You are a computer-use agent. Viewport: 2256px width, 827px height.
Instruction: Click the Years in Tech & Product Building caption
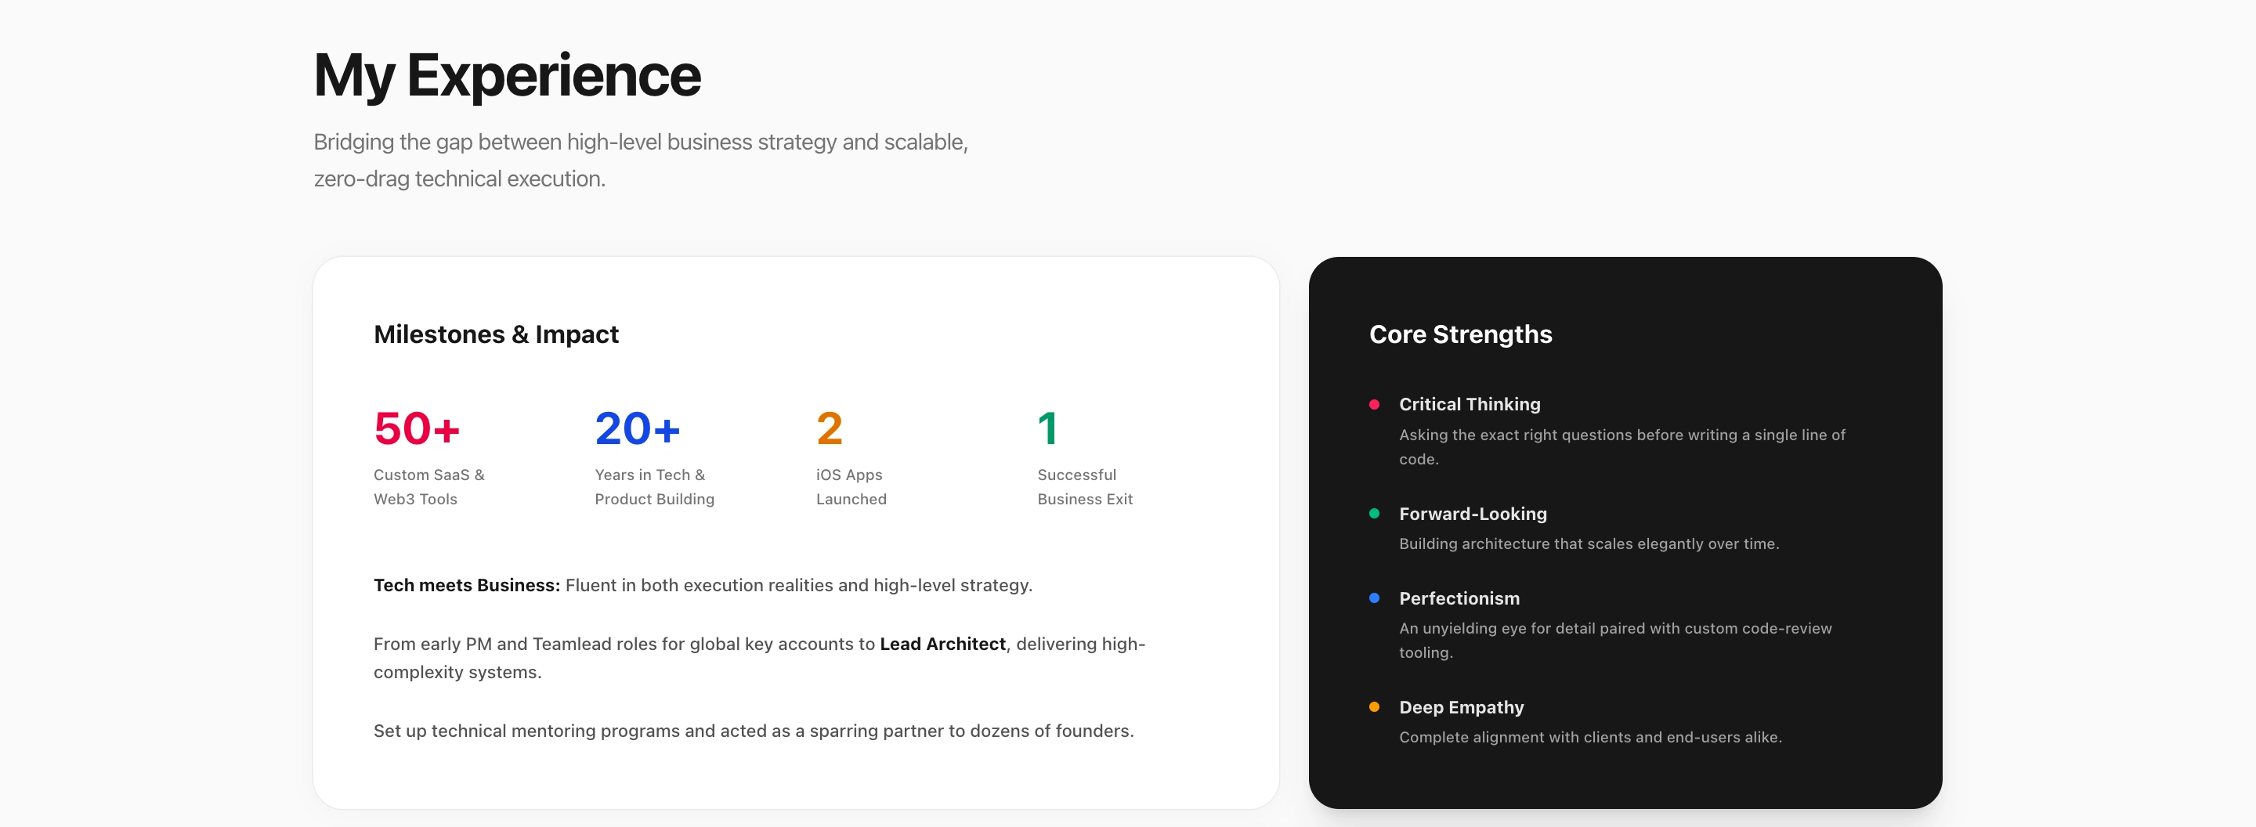click(x=654, y=486)
